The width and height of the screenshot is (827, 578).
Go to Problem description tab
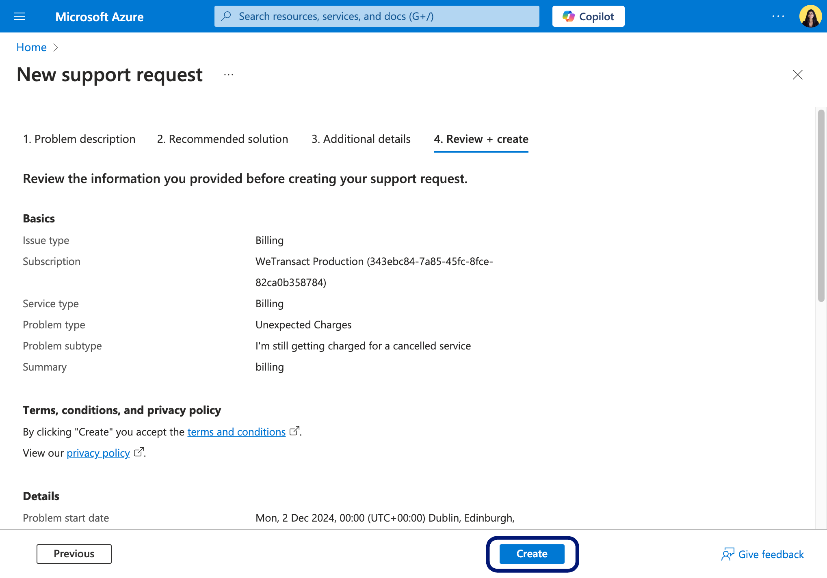click(x=79, y=139)
